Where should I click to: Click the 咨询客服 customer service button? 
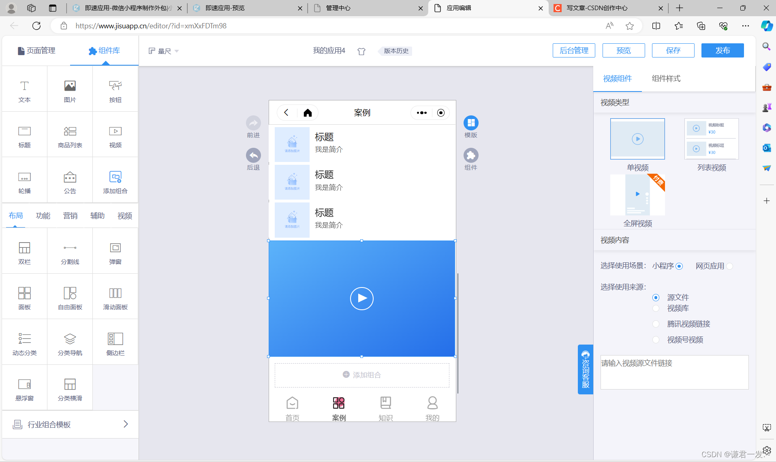586,369
